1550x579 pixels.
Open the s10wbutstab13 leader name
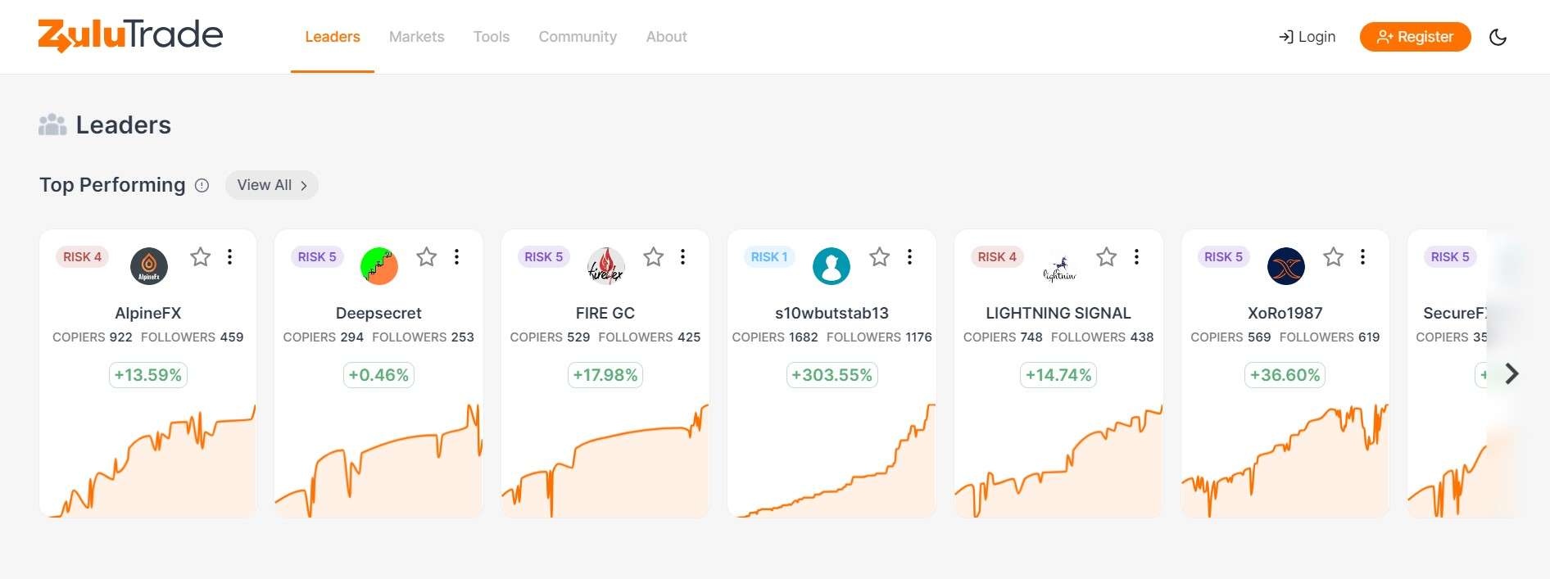click(x=832, y=313)
